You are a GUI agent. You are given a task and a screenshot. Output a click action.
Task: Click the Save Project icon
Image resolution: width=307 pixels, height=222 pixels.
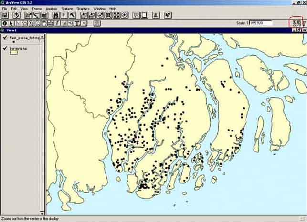pyautogui.click(x=5, y=15)
